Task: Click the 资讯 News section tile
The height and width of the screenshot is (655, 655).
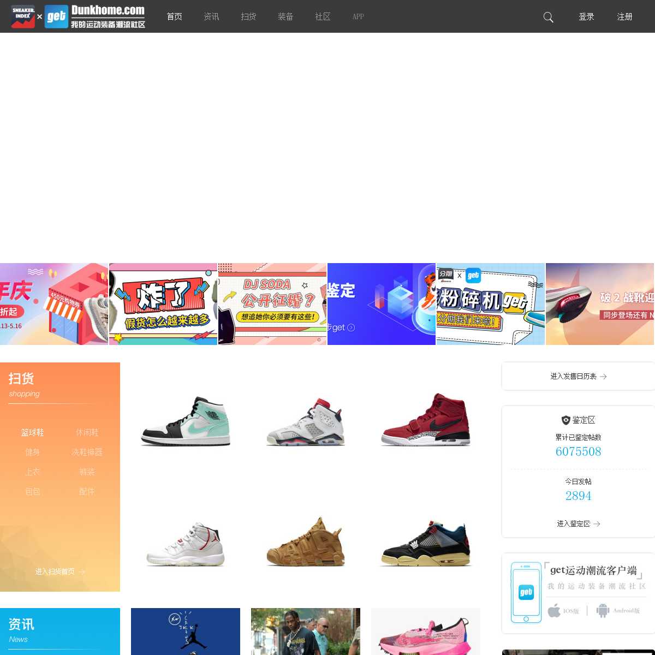Action: (60, 632)
